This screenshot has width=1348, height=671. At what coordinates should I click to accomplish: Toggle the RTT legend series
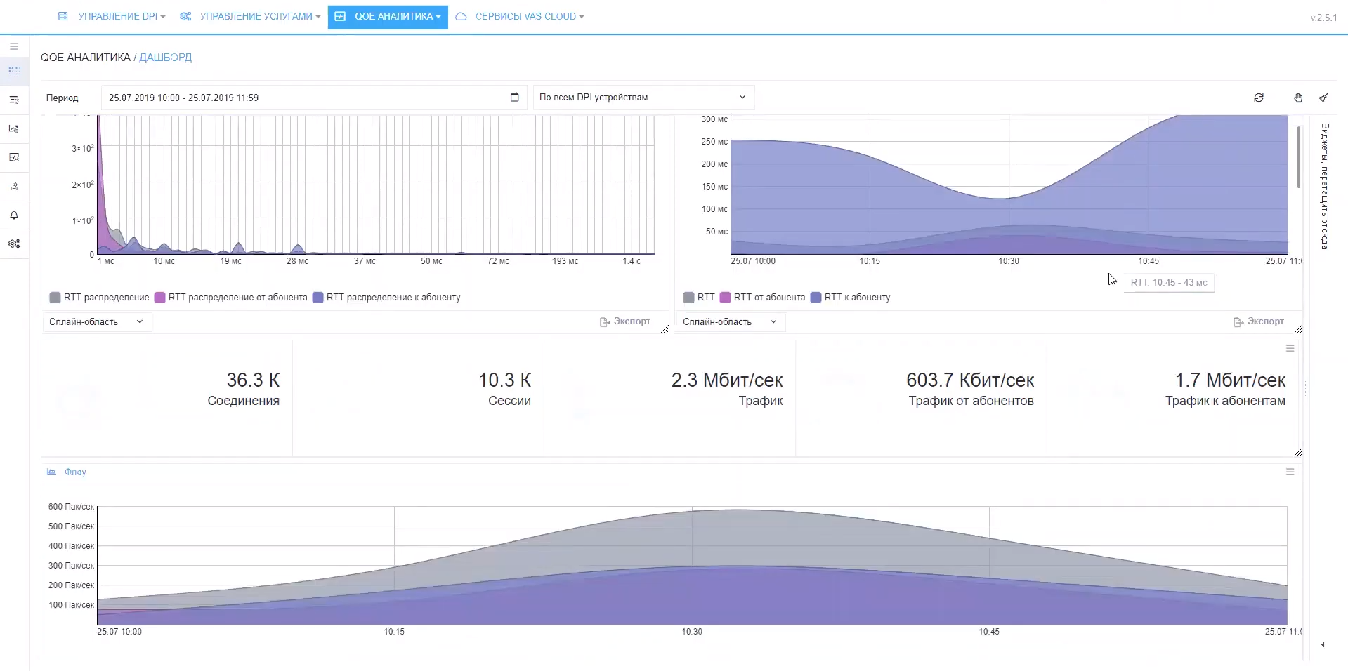click(699, 298)
